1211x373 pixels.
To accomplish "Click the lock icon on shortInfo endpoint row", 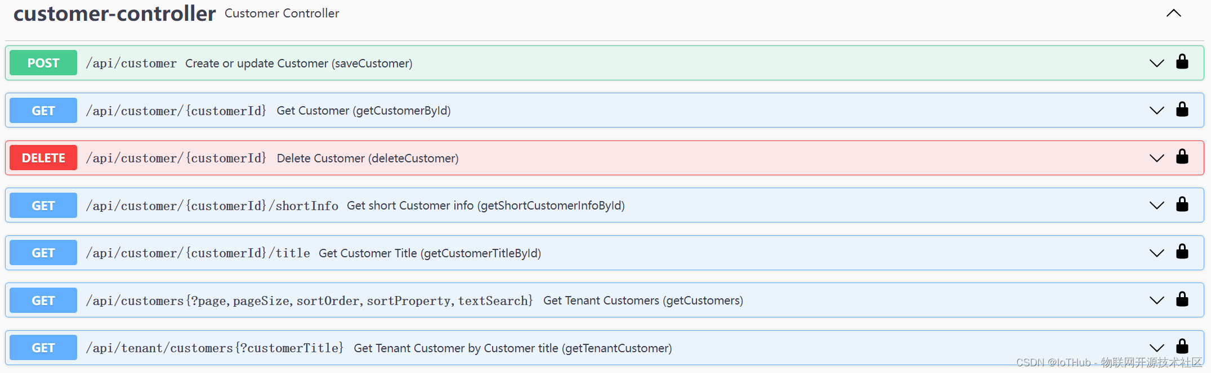I will 1182,204.
